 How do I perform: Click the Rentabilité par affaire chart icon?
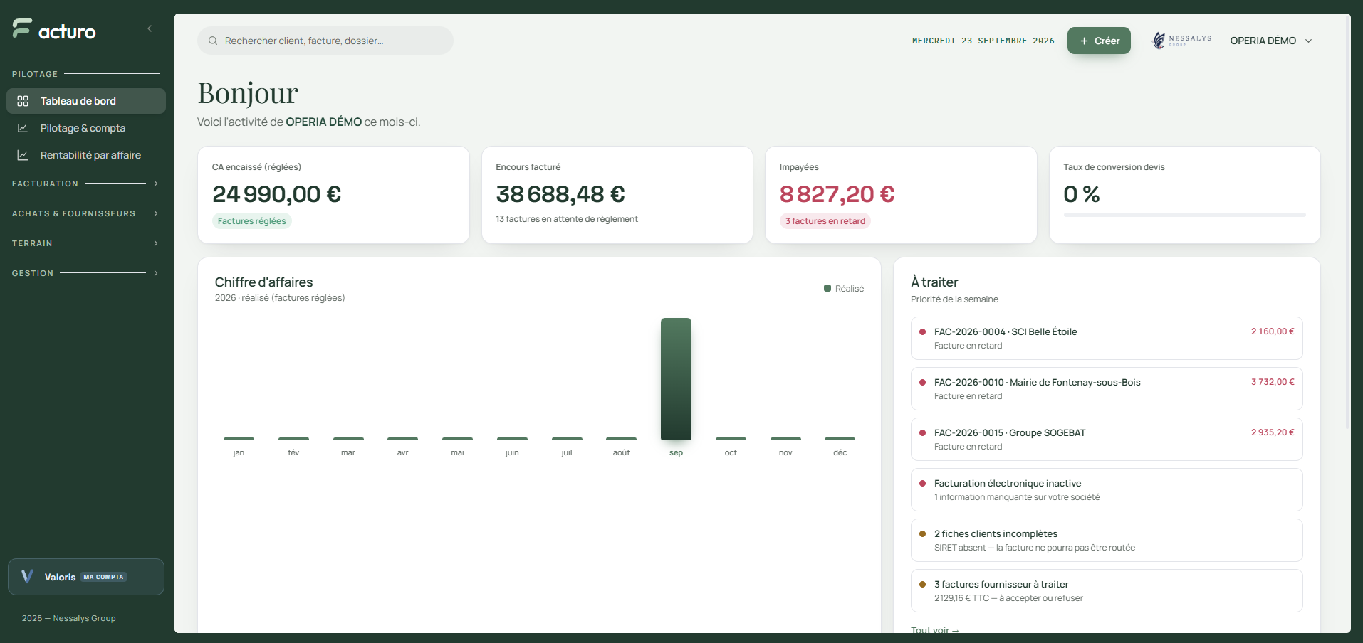(x=23, y=155)
